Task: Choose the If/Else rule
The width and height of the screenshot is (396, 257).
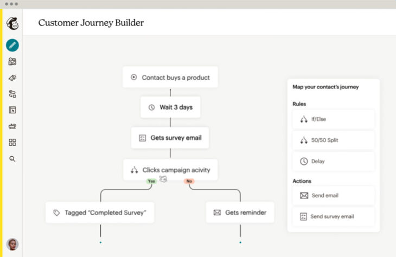Action: coord(333,119)
